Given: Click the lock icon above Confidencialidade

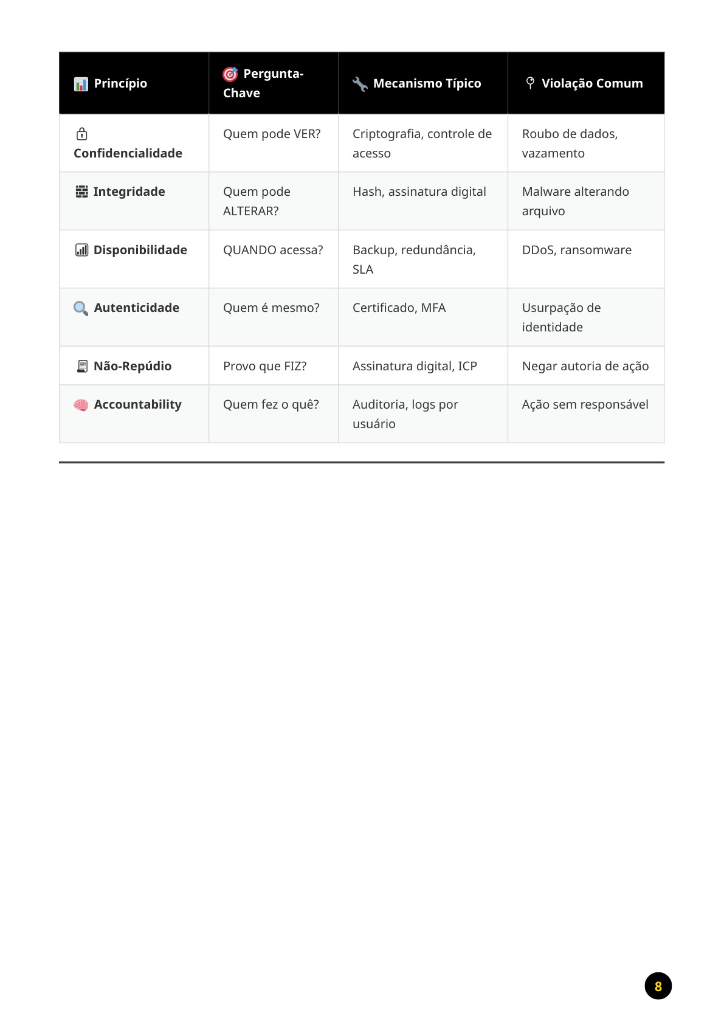Looking at the screenshot, I should point(81,134).
